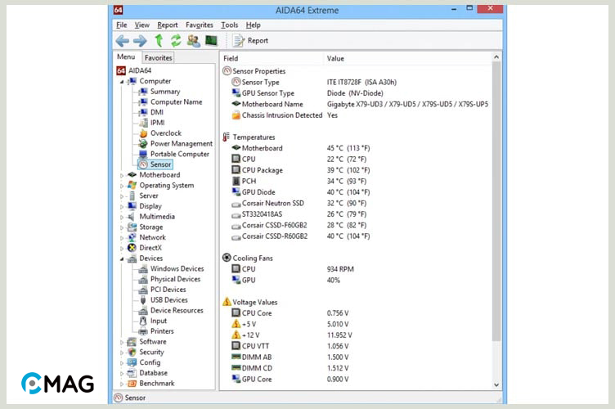Open the Report menu
615x409 pixels.
[168, 25]
